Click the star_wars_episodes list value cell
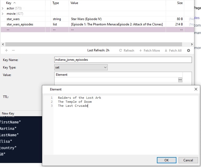This screenshot has width=201, height=167. tap(117, 24)
